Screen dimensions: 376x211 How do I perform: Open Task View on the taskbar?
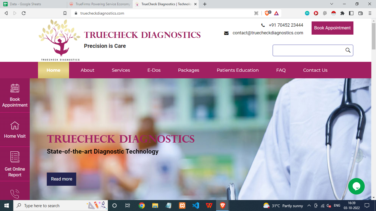pos(128,206)
